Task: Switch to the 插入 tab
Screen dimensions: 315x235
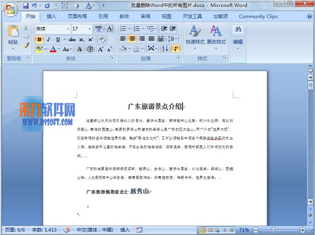Action: pyautogui.click(x=51, y=16)
